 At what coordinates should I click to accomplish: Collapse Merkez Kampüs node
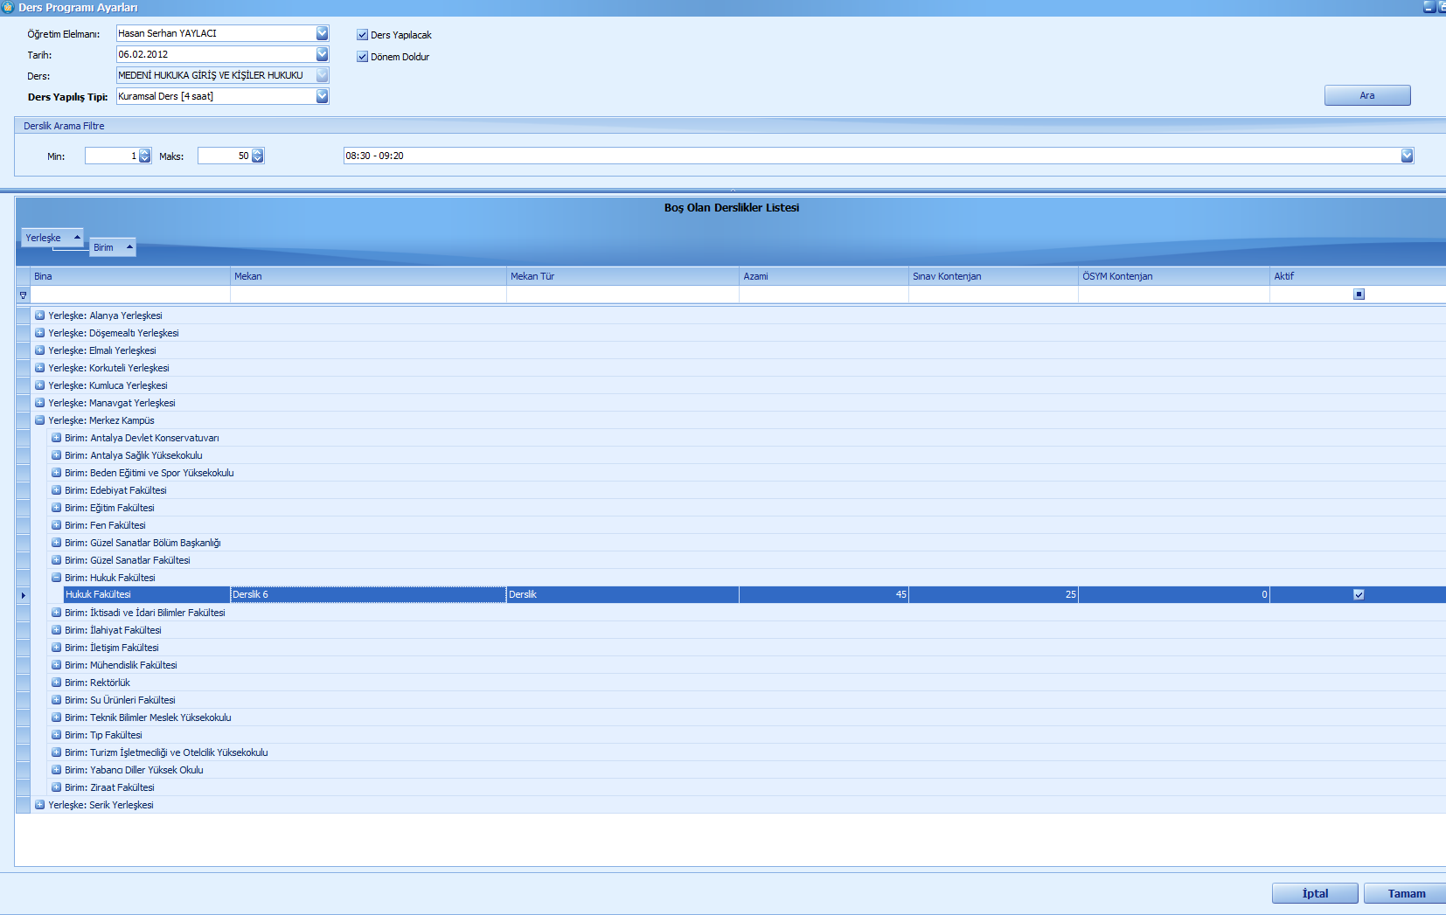click(39, 420)
